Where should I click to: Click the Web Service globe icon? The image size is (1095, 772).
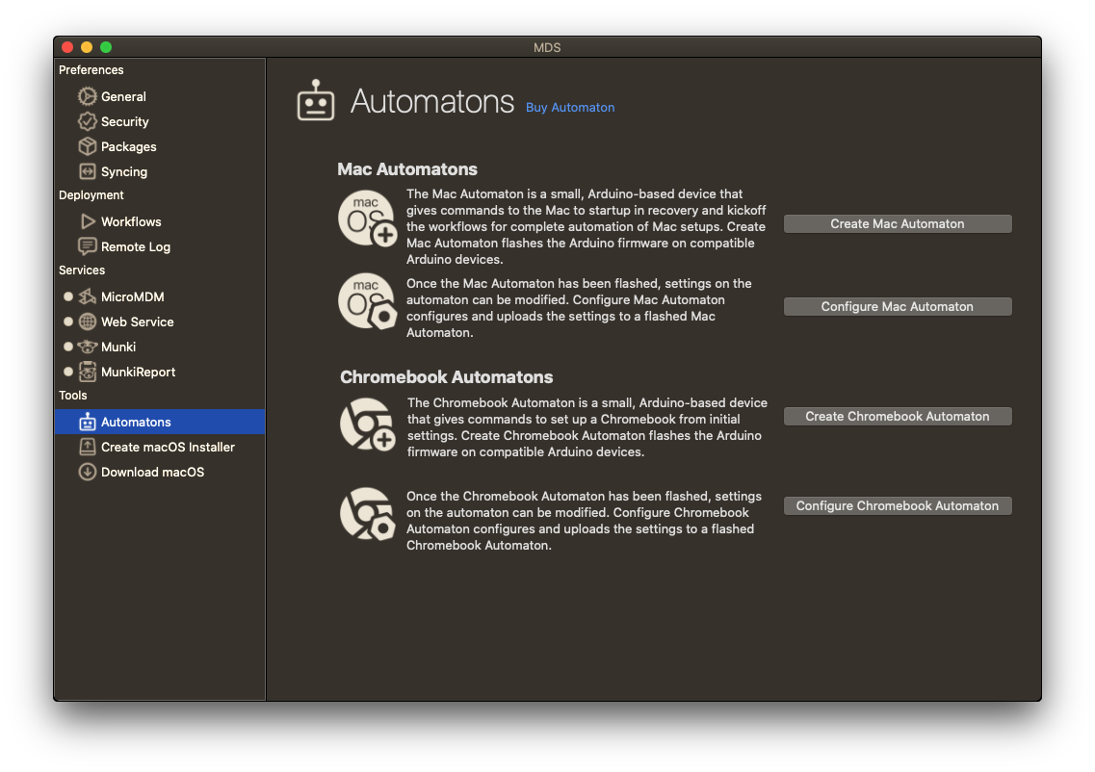tap(88, 322)
